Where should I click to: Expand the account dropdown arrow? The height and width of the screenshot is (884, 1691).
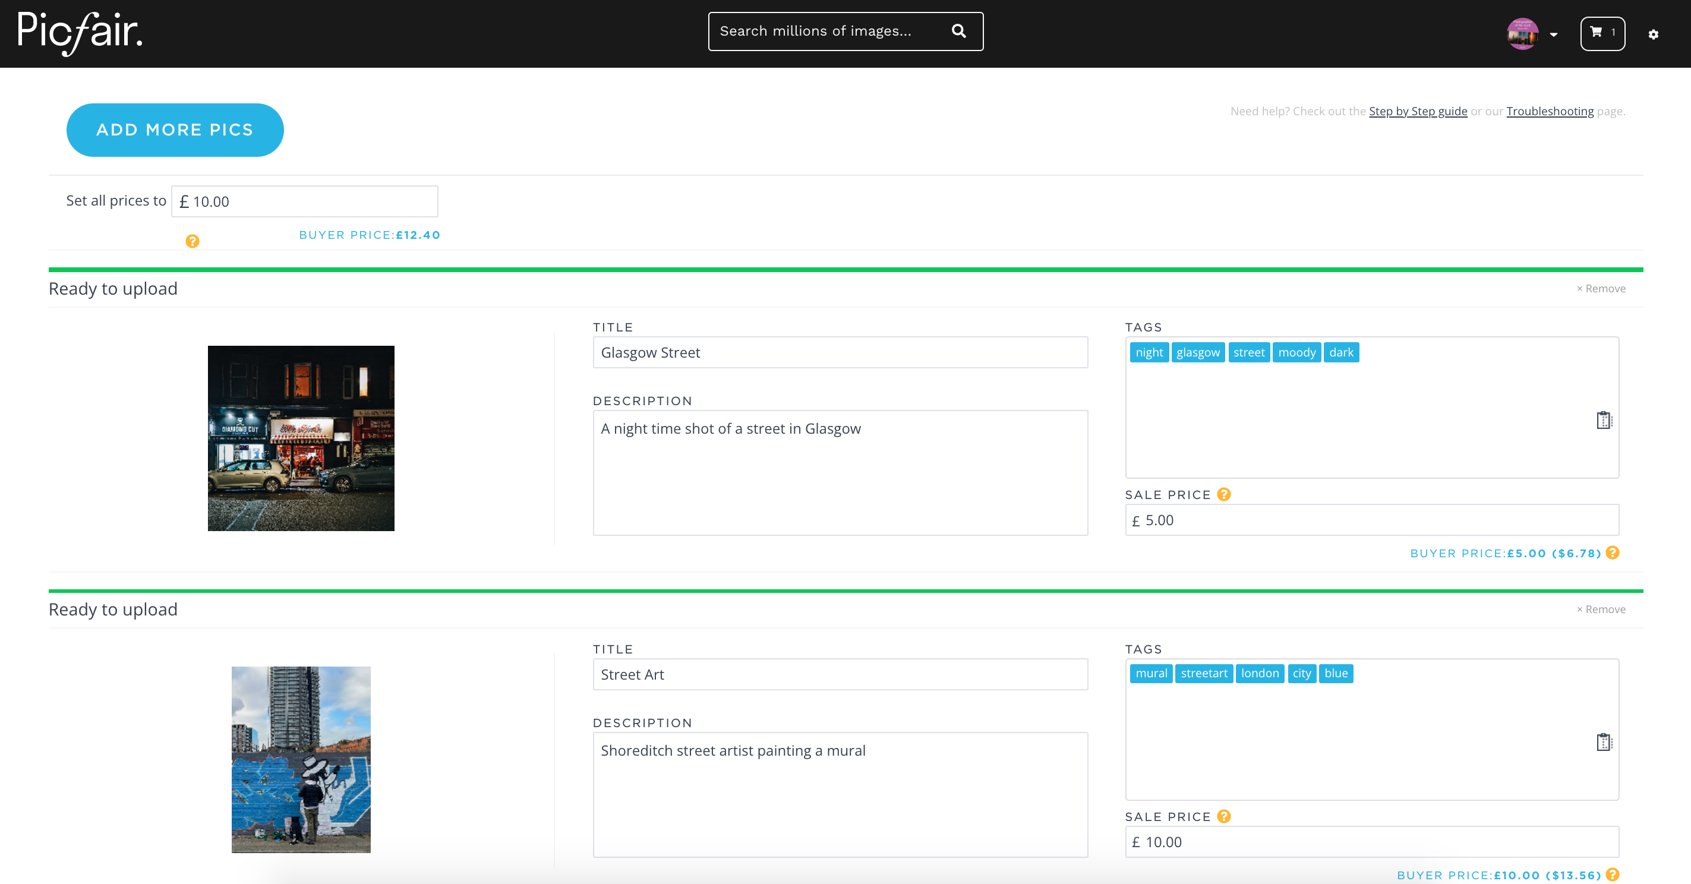click(1553, 34)
